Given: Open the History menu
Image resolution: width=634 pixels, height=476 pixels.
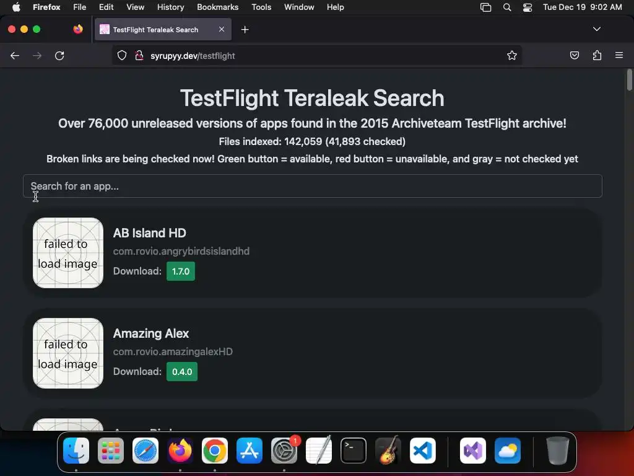Looking at the screenshot, I should [170, 7].
